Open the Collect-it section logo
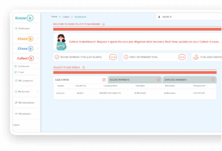Screen dimensions: 222x151 (25, 58)
